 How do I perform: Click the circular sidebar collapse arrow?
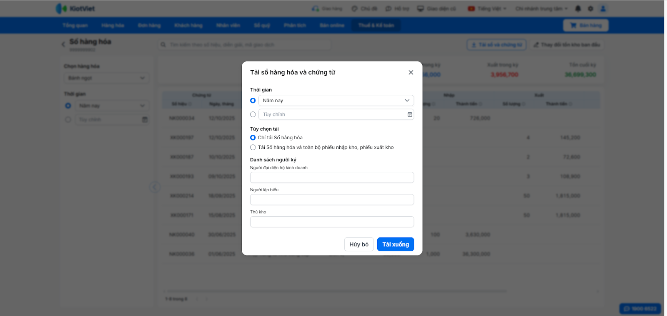coord(155,187)
